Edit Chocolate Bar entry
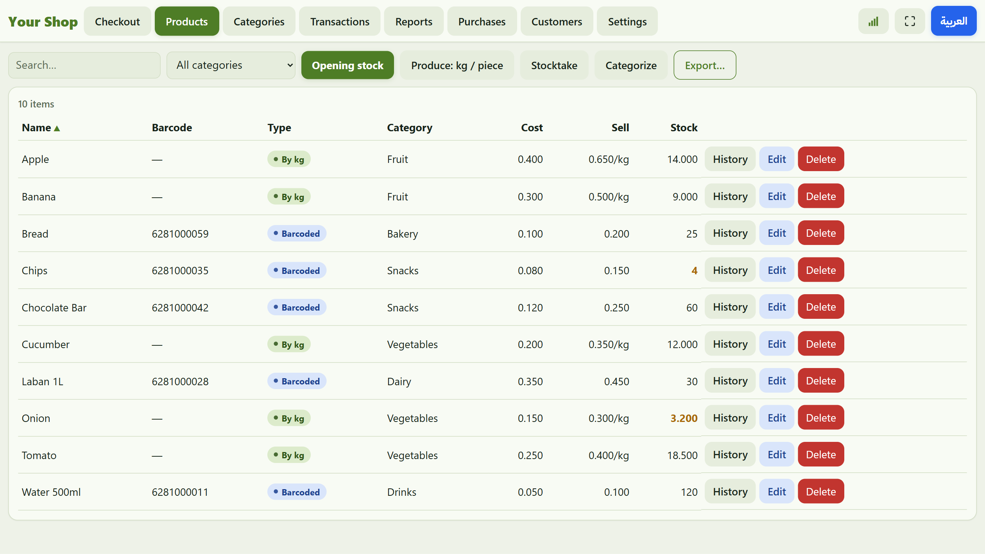 pos(777,307)
